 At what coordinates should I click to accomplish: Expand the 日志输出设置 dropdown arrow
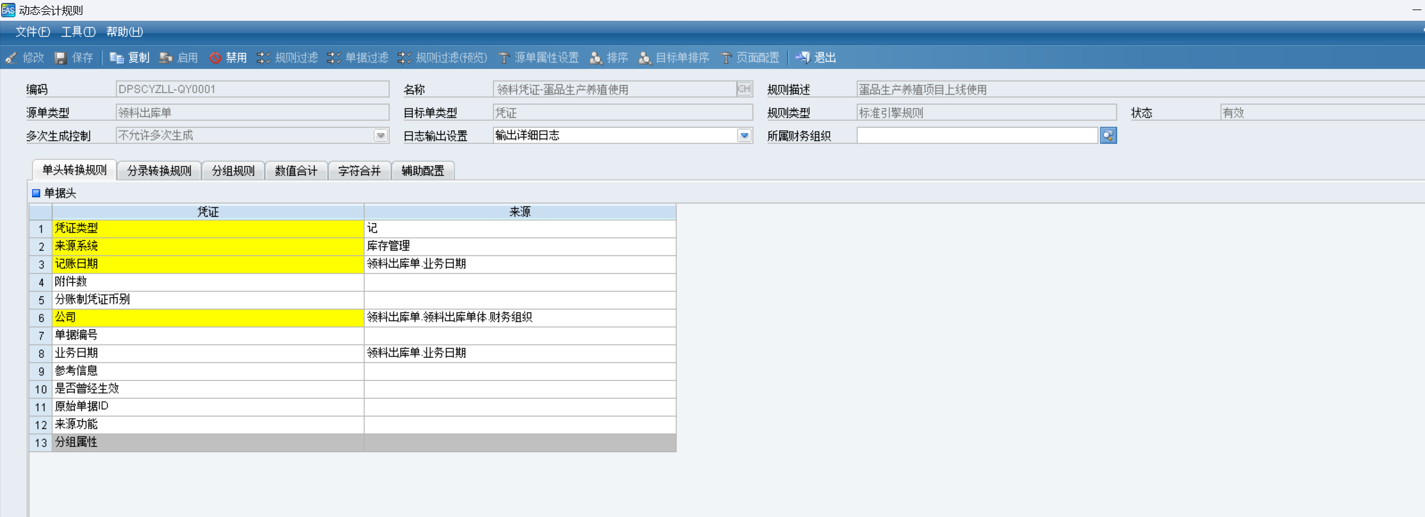point(744,135)
